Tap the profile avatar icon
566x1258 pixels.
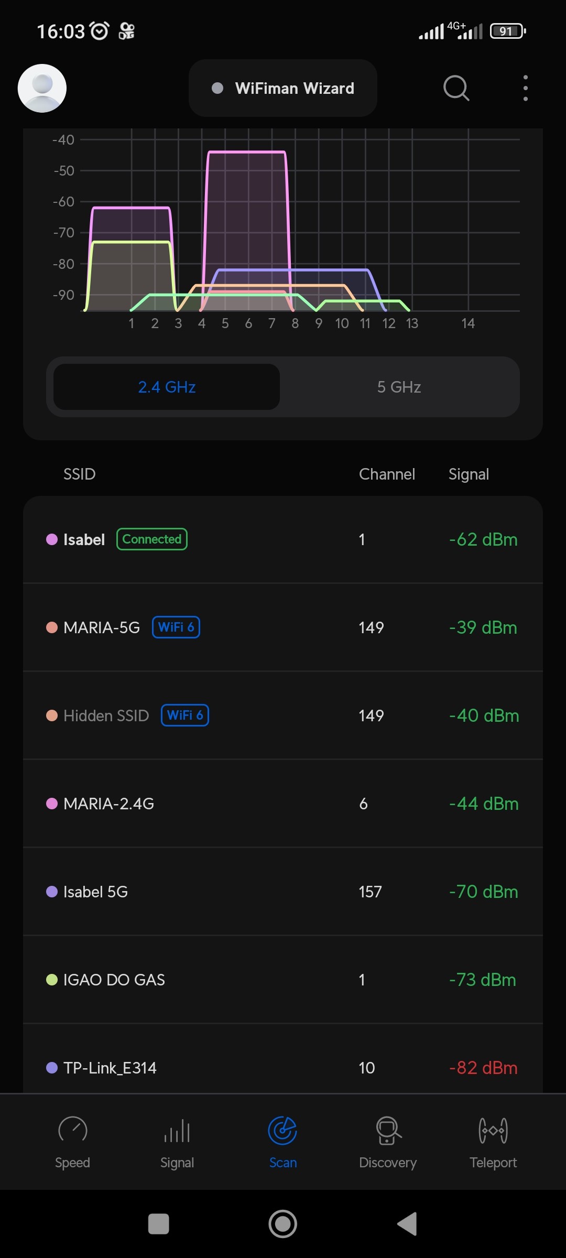[x=42, y=88]
